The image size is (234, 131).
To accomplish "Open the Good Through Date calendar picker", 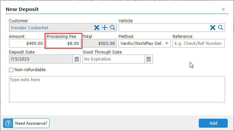I will click(x=149, y=59).
